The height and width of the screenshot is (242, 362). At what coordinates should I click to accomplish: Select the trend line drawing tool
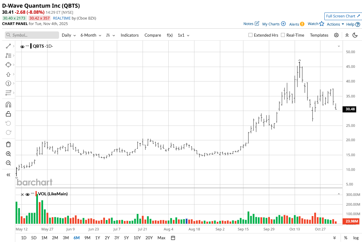pos(8,46)
